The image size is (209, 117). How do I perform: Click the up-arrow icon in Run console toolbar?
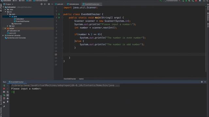point(8,85)
